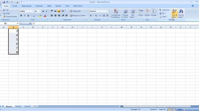Switch to the Insert ribbon tab
This screenshot has height=111, width=199.
tap(15, 6)
